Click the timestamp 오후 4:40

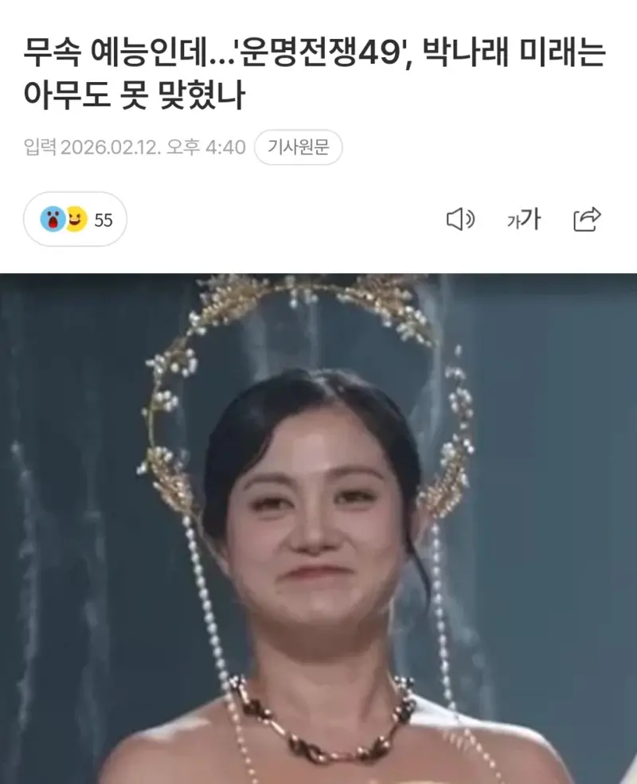(206, 147)
